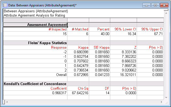Close the Between Appraisers data window
This screenshot has height=107, width=171.
(164, 5)
